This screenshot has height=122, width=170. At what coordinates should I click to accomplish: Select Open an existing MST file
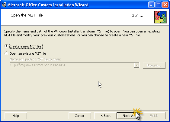tap(6, 53)
